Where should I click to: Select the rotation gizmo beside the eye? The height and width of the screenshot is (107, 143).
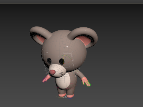(x=66, y=60)
